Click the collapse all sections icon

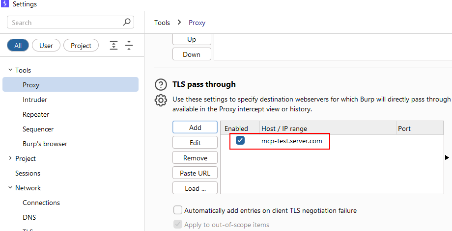coord(129,46)
